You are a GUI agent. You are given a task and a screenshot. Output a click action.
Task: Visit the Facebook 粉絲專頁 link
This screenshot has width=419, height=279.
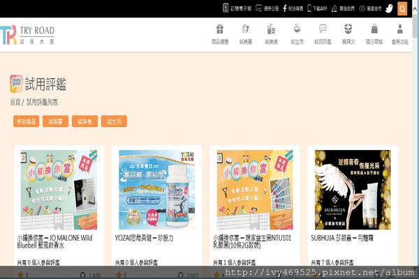293,8
